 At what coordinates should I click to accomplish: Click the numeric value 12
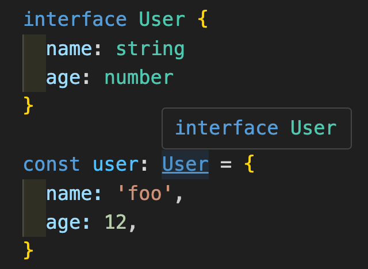pos(115,222)
